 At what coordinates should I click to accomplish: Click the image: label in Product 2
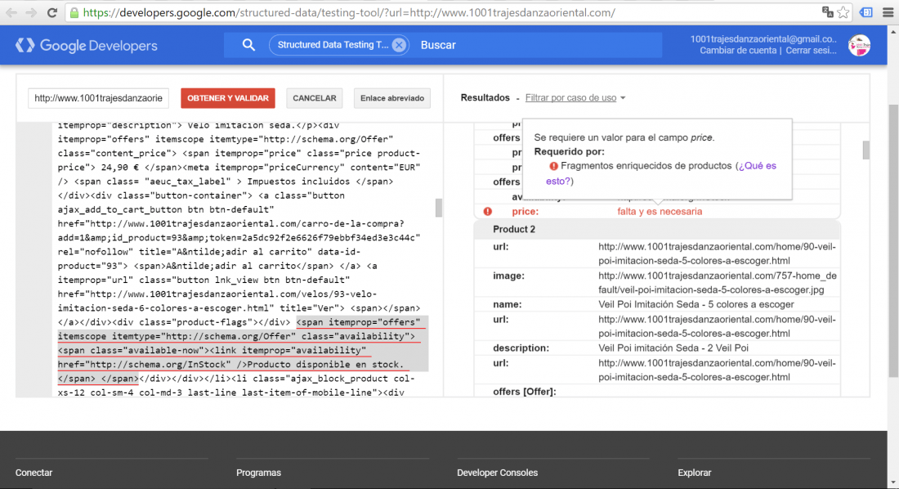(x=508, y=276)
